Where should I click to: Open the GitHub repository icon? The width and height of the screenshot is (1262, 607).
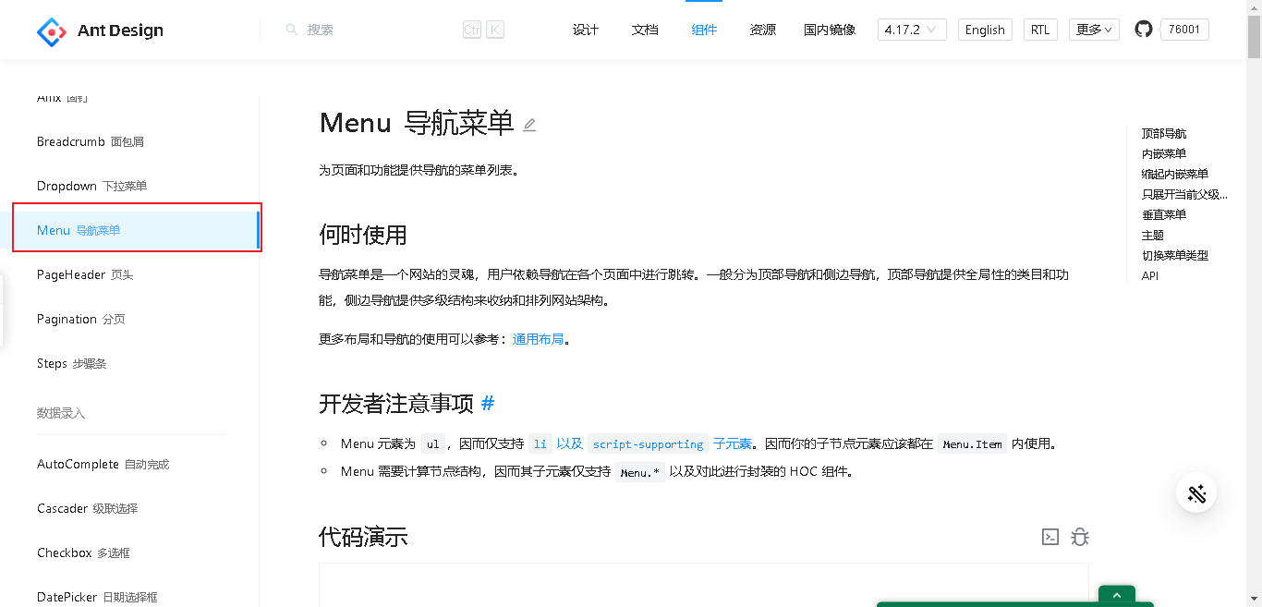pyautogui.click(x=1144, y=30)
